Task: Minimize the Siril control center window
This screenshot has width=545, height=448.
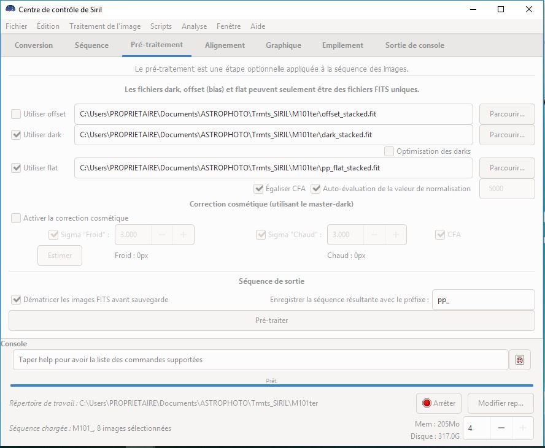Action: (x=473, y=9)
